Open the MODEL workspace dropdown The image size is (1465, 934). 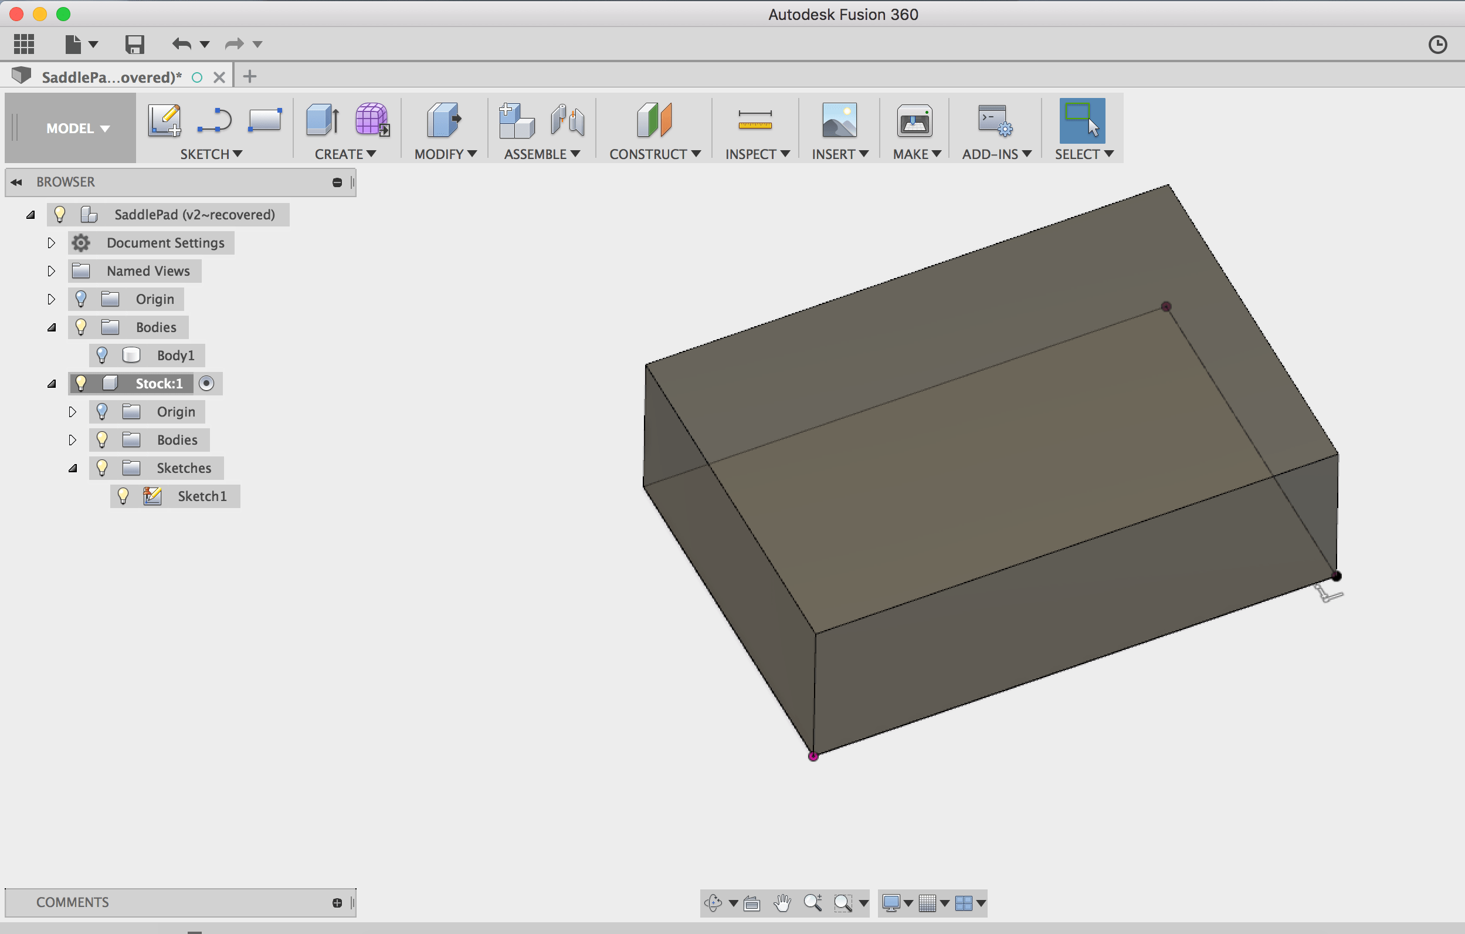click(78, 128)
